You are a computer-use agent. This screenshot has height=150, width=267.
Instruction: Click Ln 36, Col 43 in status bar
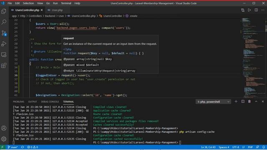tap(208, 147)
